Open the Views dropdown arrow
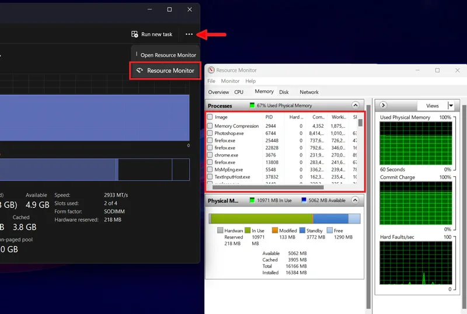 tap(451, 106)
